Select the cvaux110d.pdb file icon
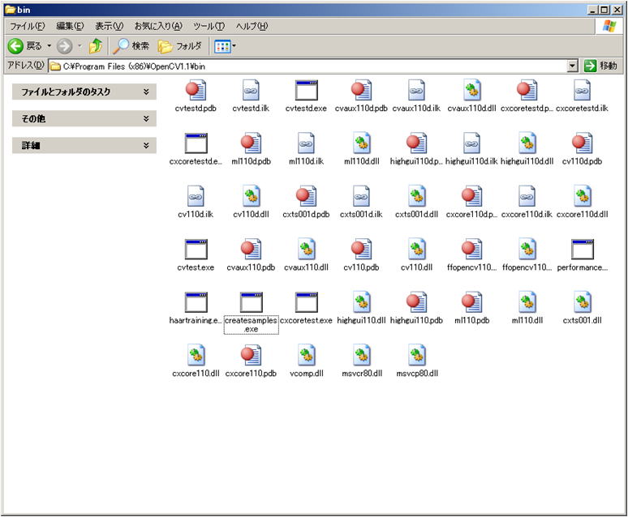This screenshot has height=517, width=628. tap(361, 91)
